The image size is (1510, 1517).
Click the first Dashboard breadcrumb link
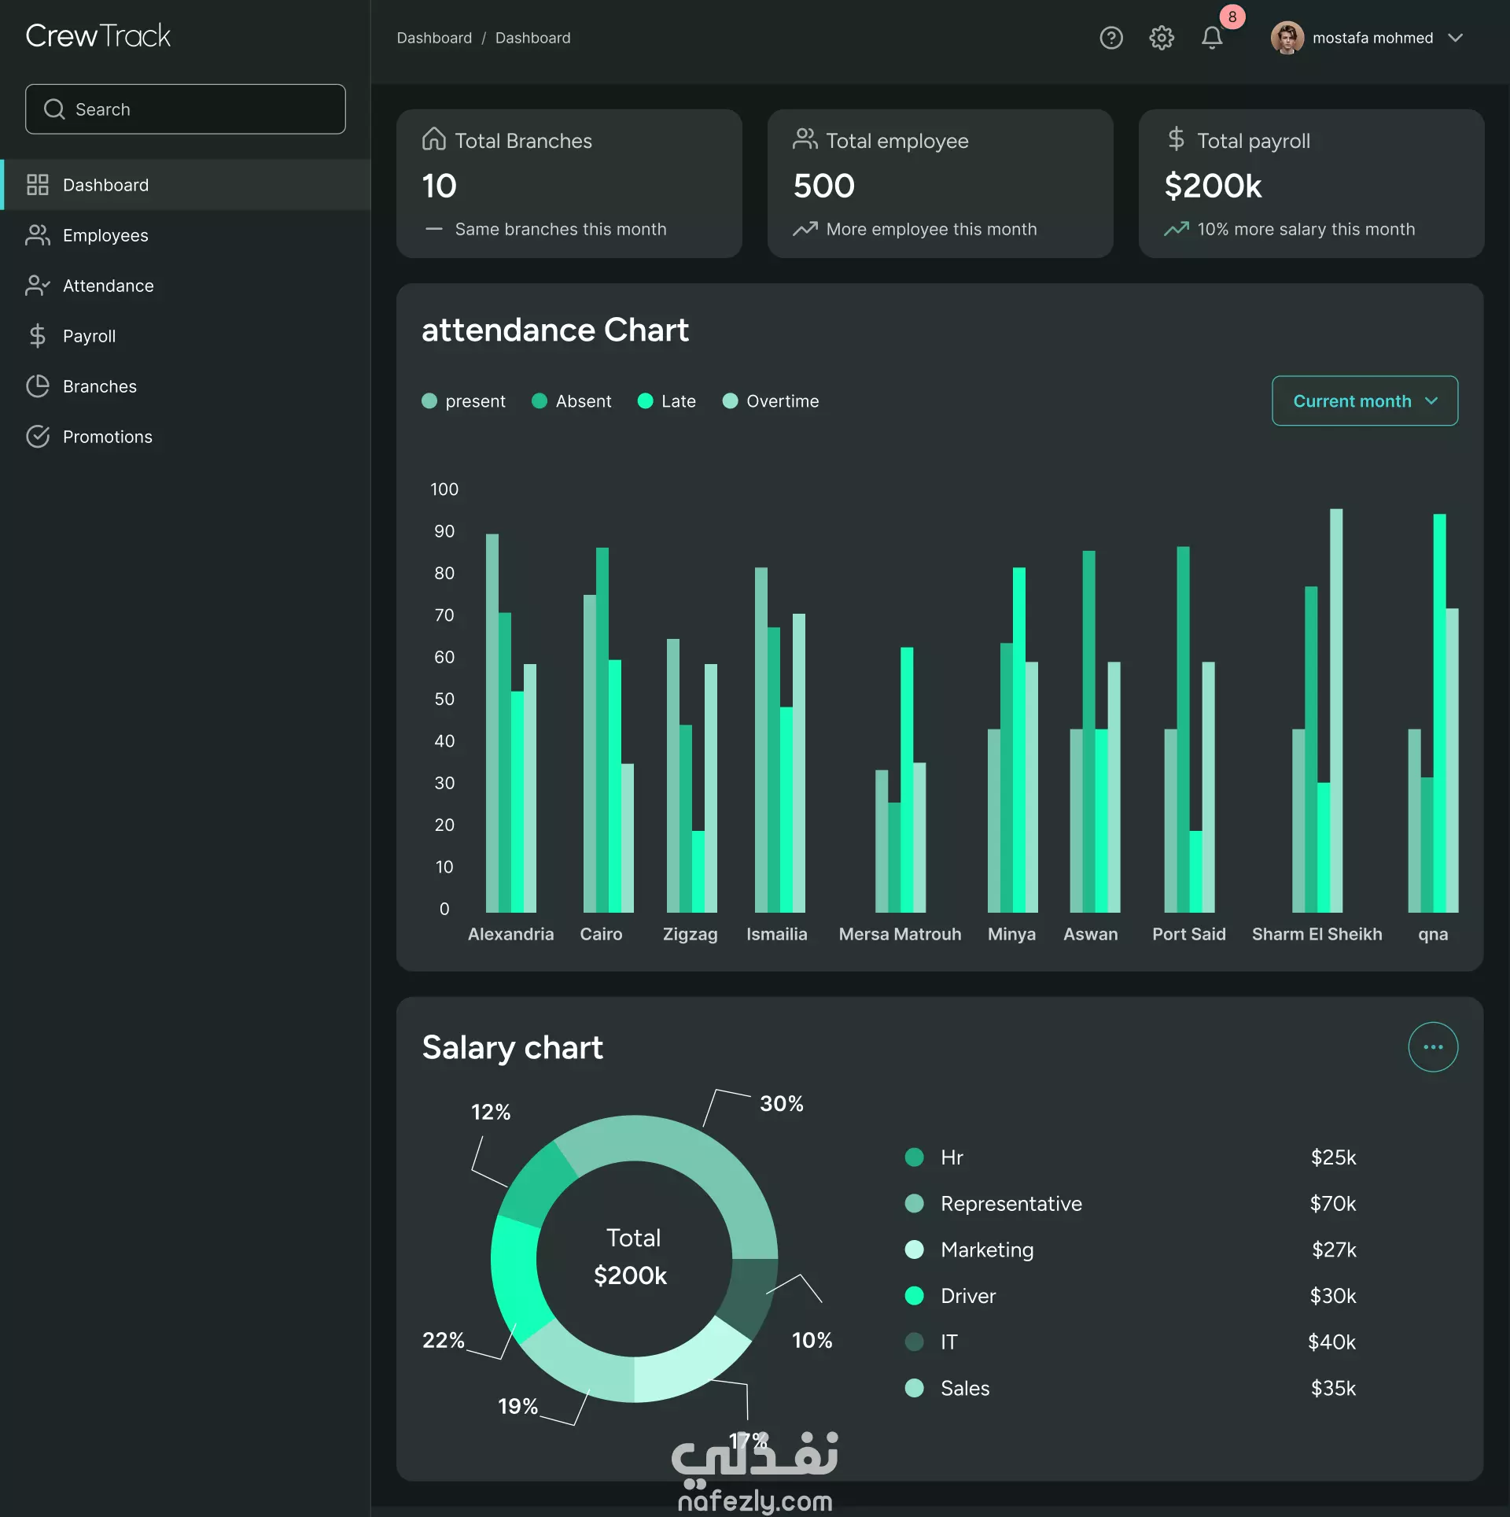(434, 38)
